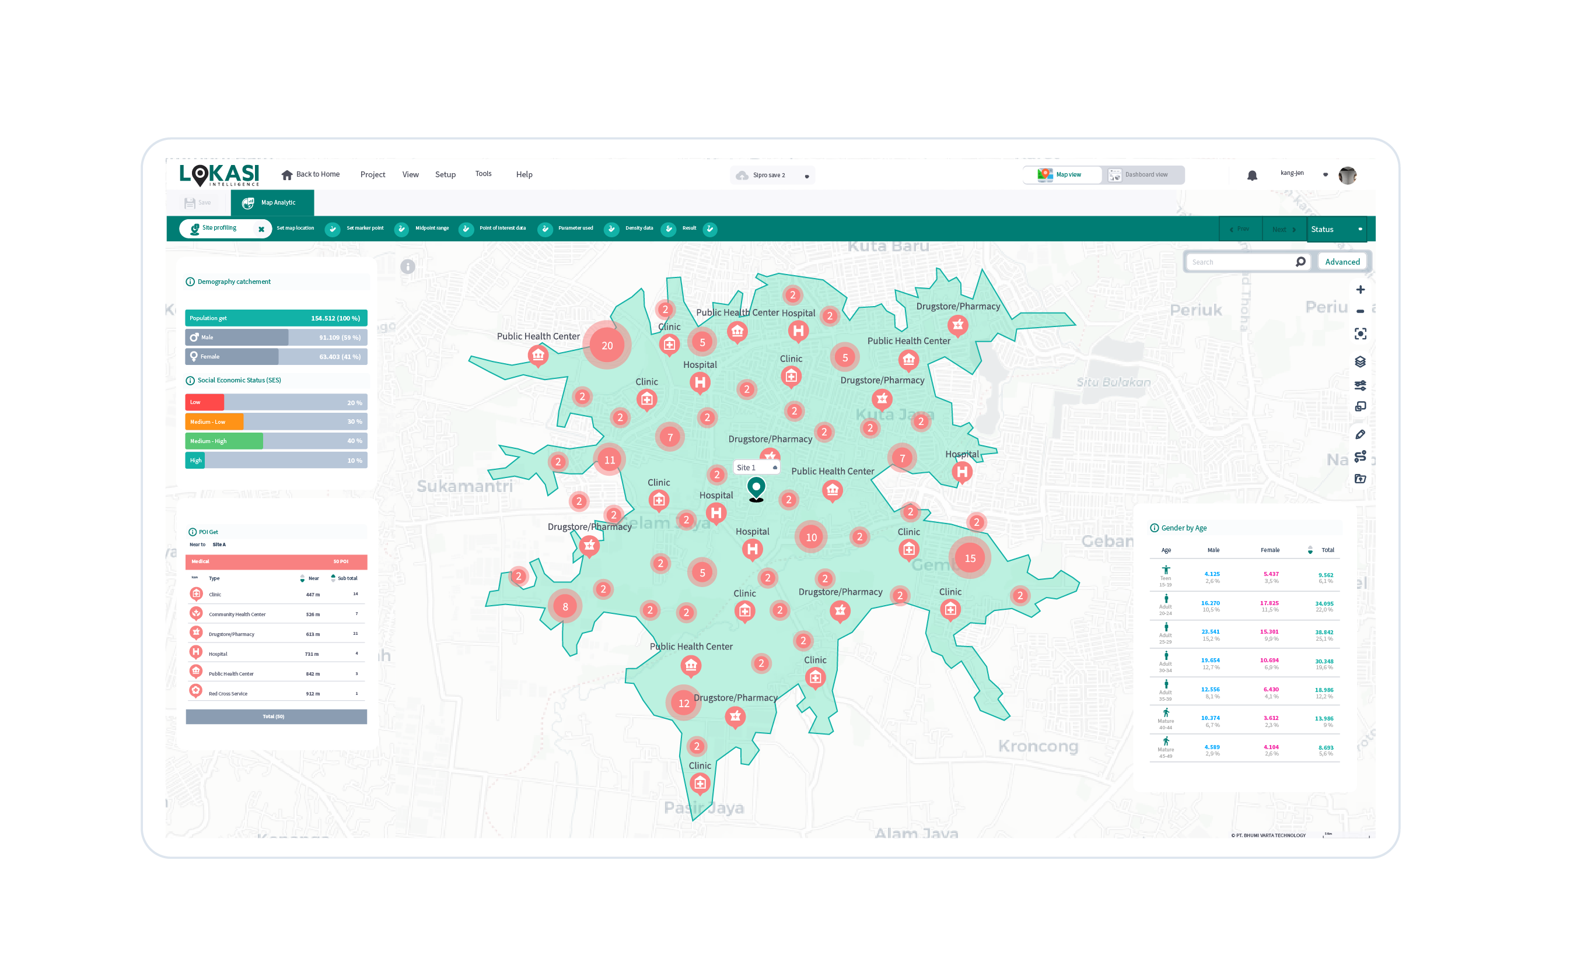Open the map layers icon
Screen dimensions: 1570x973
click(1359, 361)
